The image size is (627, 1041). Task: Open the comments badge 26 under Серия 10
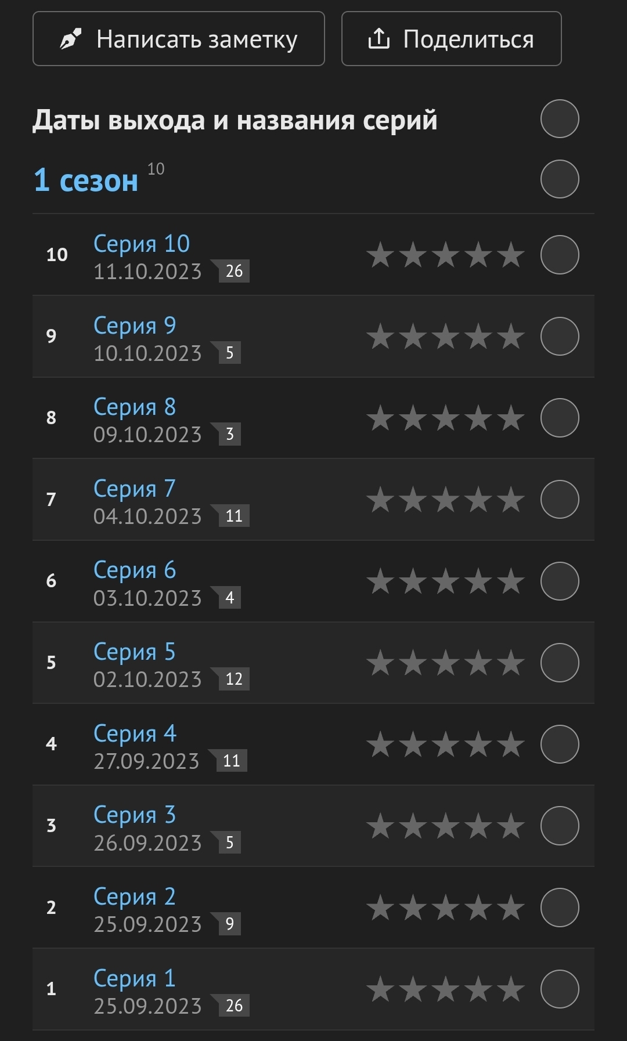click(x=234, y=271)
